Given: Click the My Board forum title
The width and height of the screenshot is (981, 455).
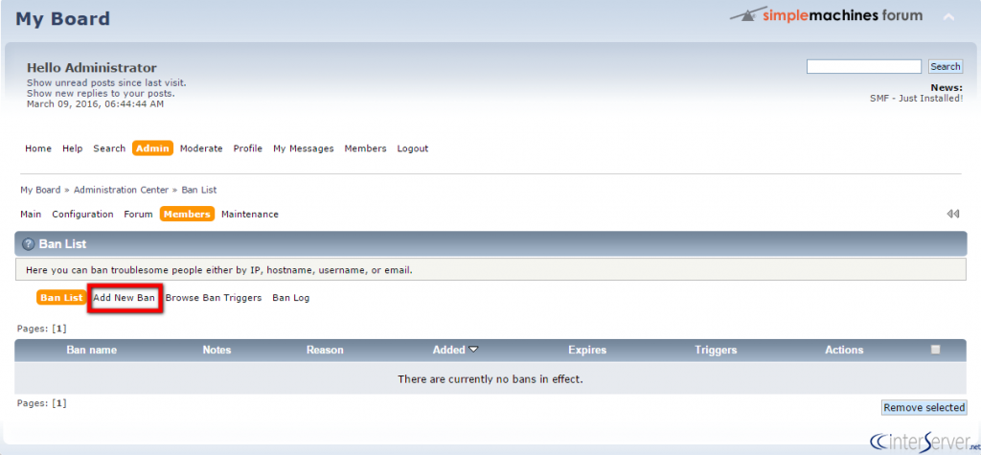Looking at the screenshot, I should (x=62, y=18).
